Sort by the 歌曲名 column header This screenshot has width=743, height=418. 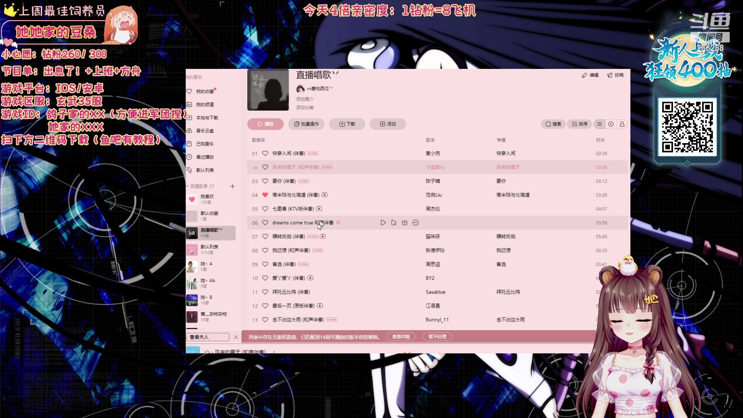pos(259,140)
